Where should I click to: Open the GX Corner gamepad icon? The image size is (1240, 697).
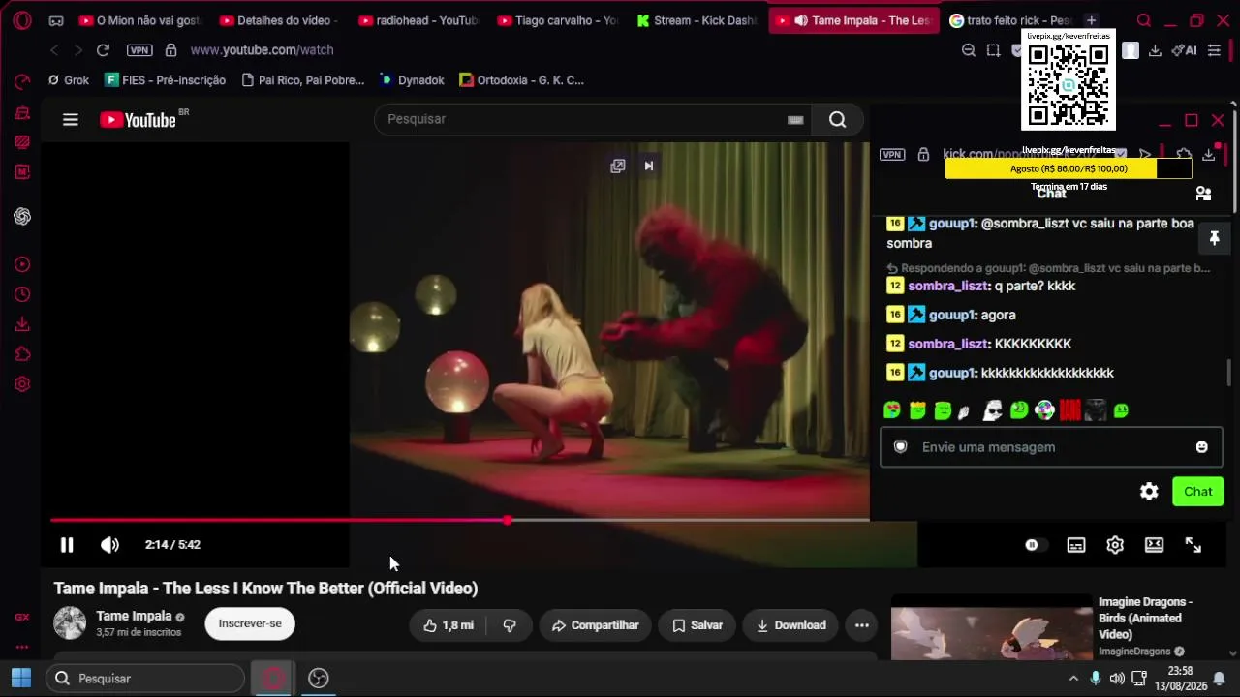click(x=56, y=20)
